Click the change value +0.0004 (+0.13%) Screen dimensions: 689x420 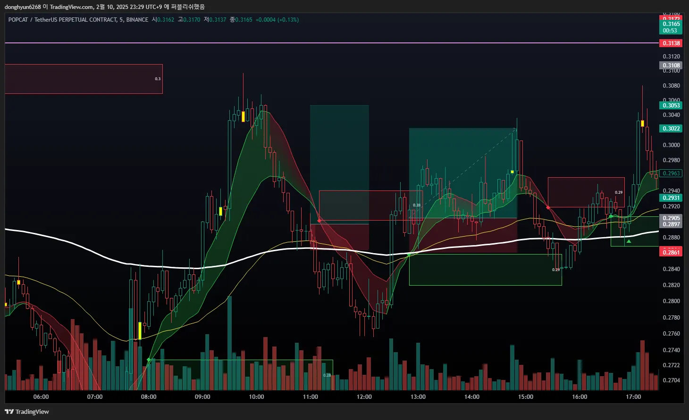point(277,20)
